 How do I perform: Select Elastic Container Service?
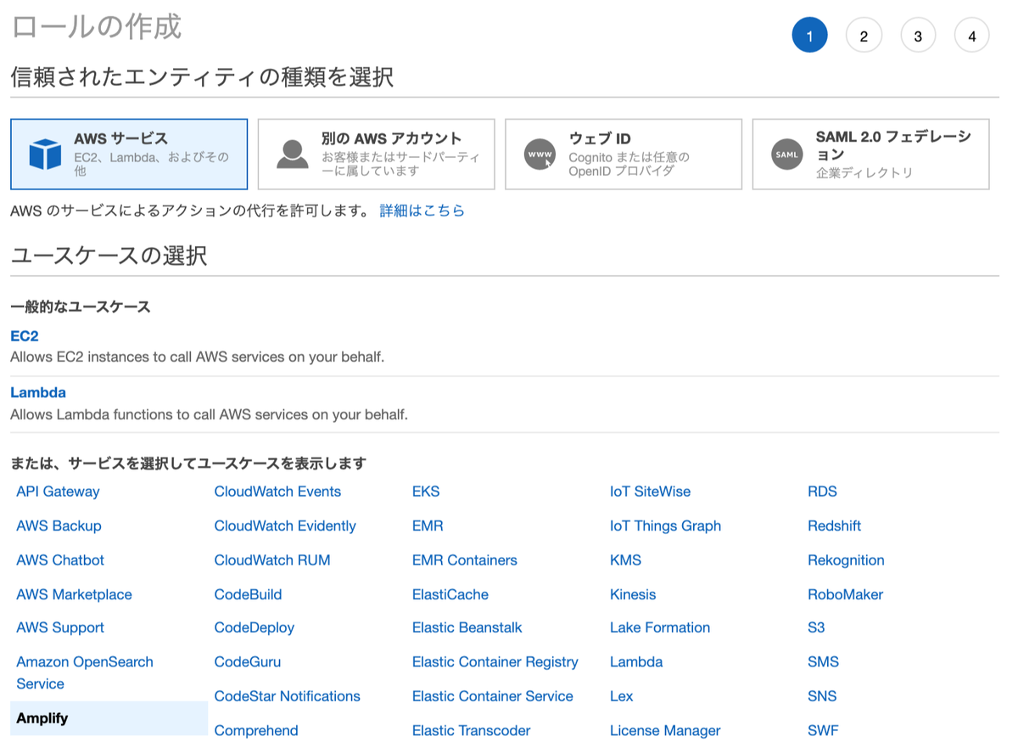point(493,696)
